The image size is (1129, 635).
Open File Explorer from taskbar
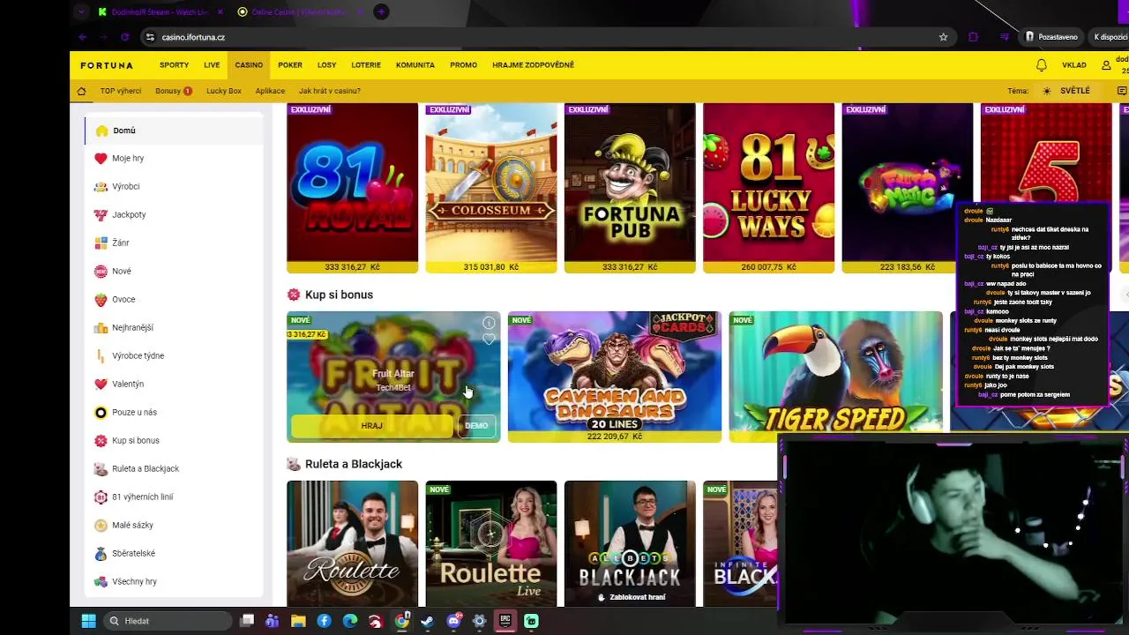point(298,621)
